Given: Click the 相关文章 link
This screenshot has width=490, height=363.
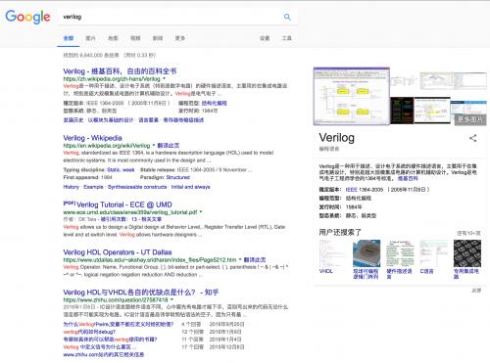Looking at the screenshot, I should pos(151,219).
